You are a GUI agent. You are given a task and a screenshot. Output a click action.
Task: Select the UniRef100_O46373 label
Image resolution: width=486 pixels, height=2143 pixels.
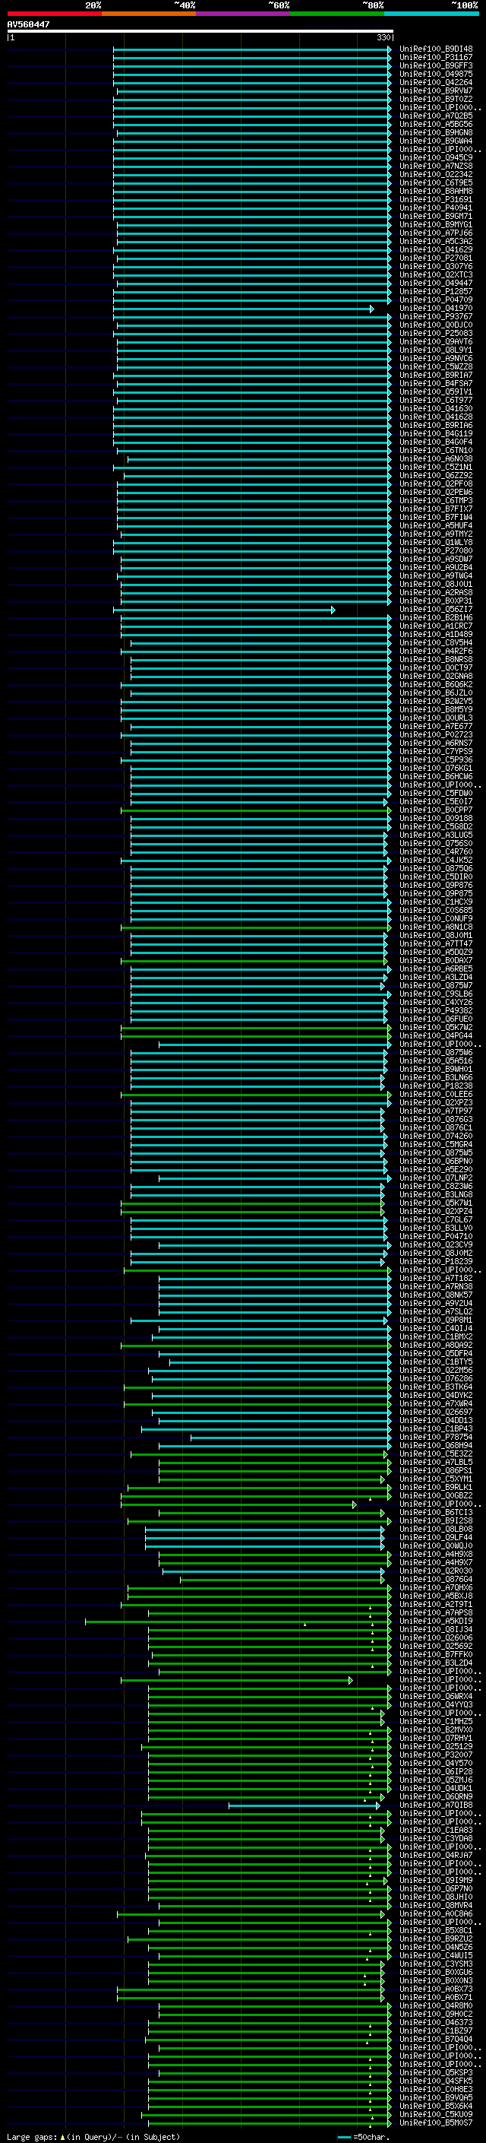tap(436, 2022)
